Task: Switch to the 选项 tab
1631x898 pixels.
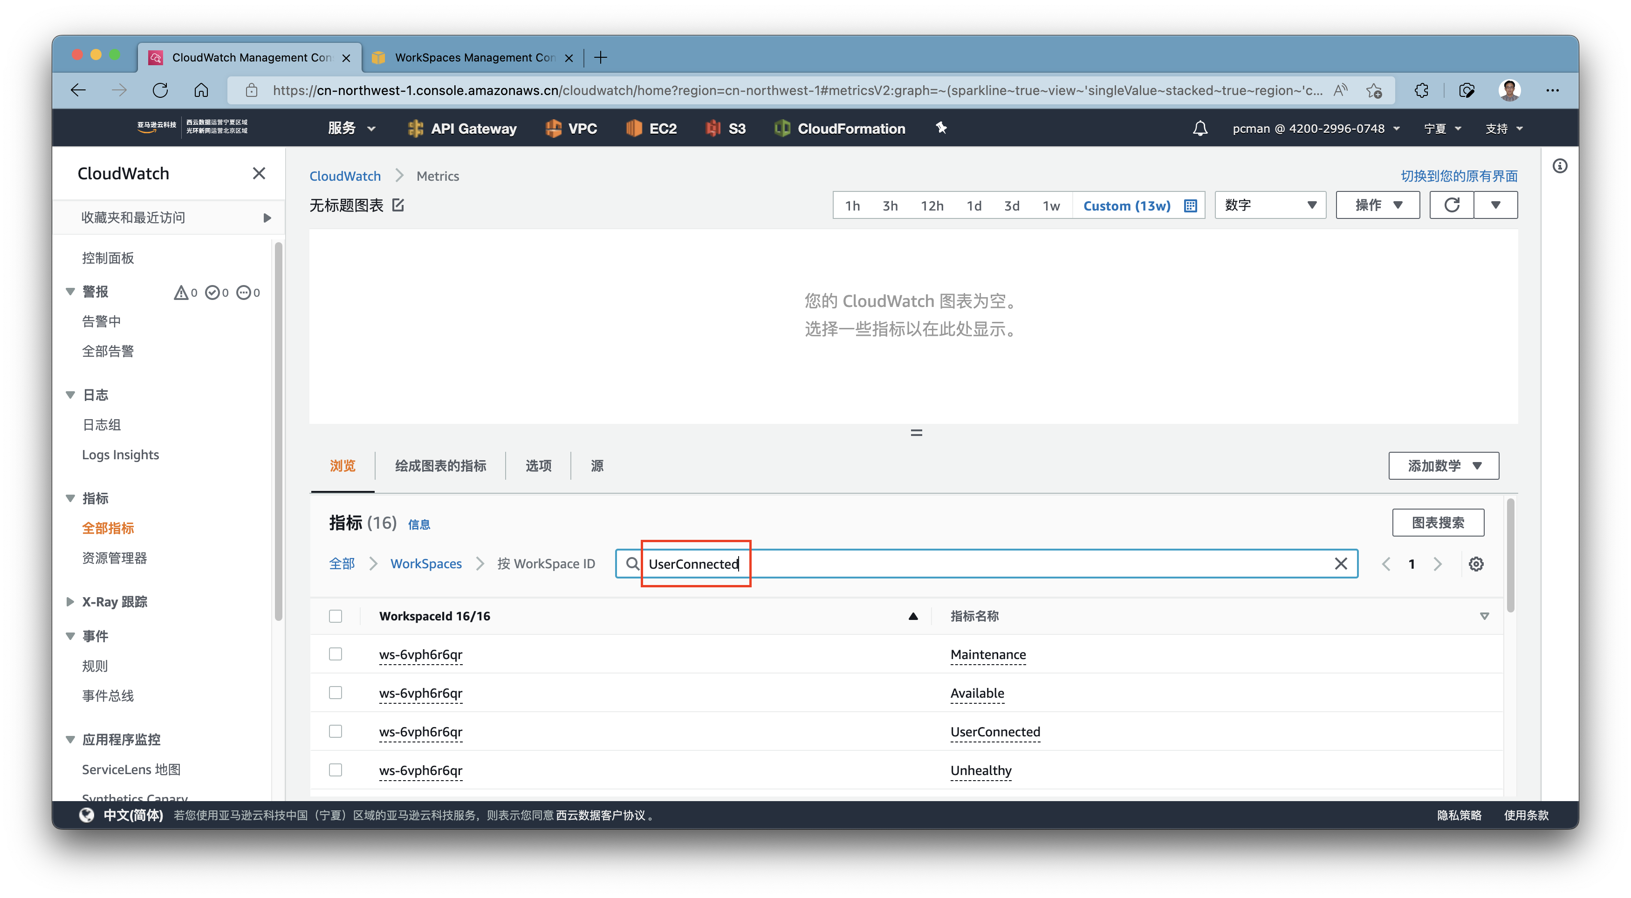Action: tap(538, 466)
